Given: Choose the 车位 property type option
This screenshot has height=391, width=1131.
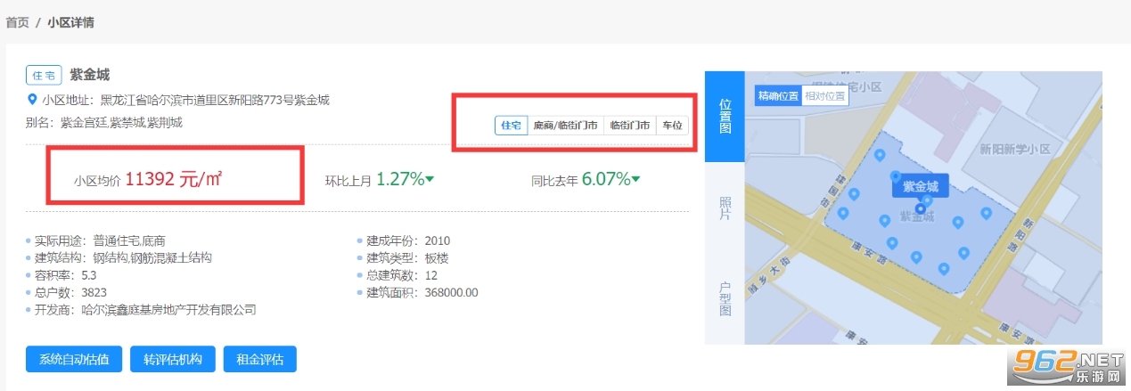Looking at the screenshot, I should click(672, 126).
